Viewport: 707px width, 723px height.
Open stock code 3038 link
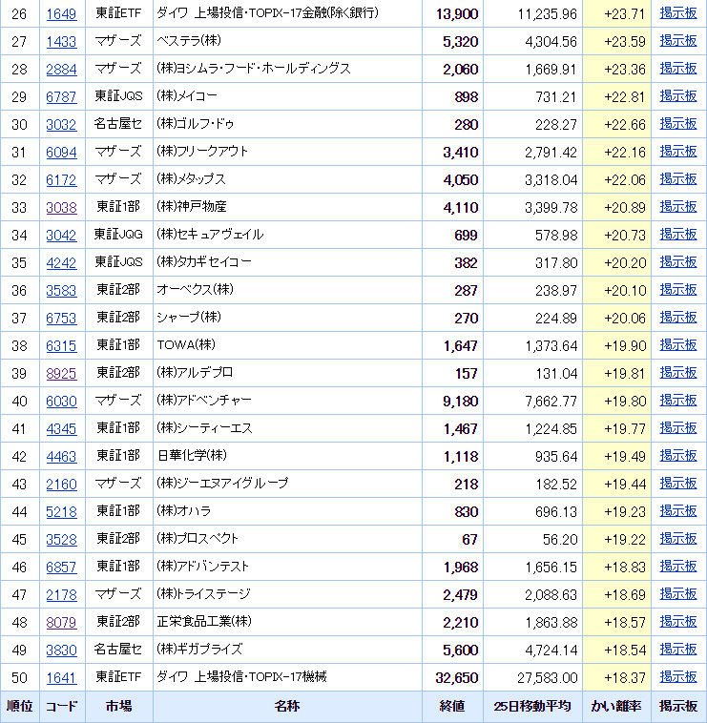[x=61, y=208]
